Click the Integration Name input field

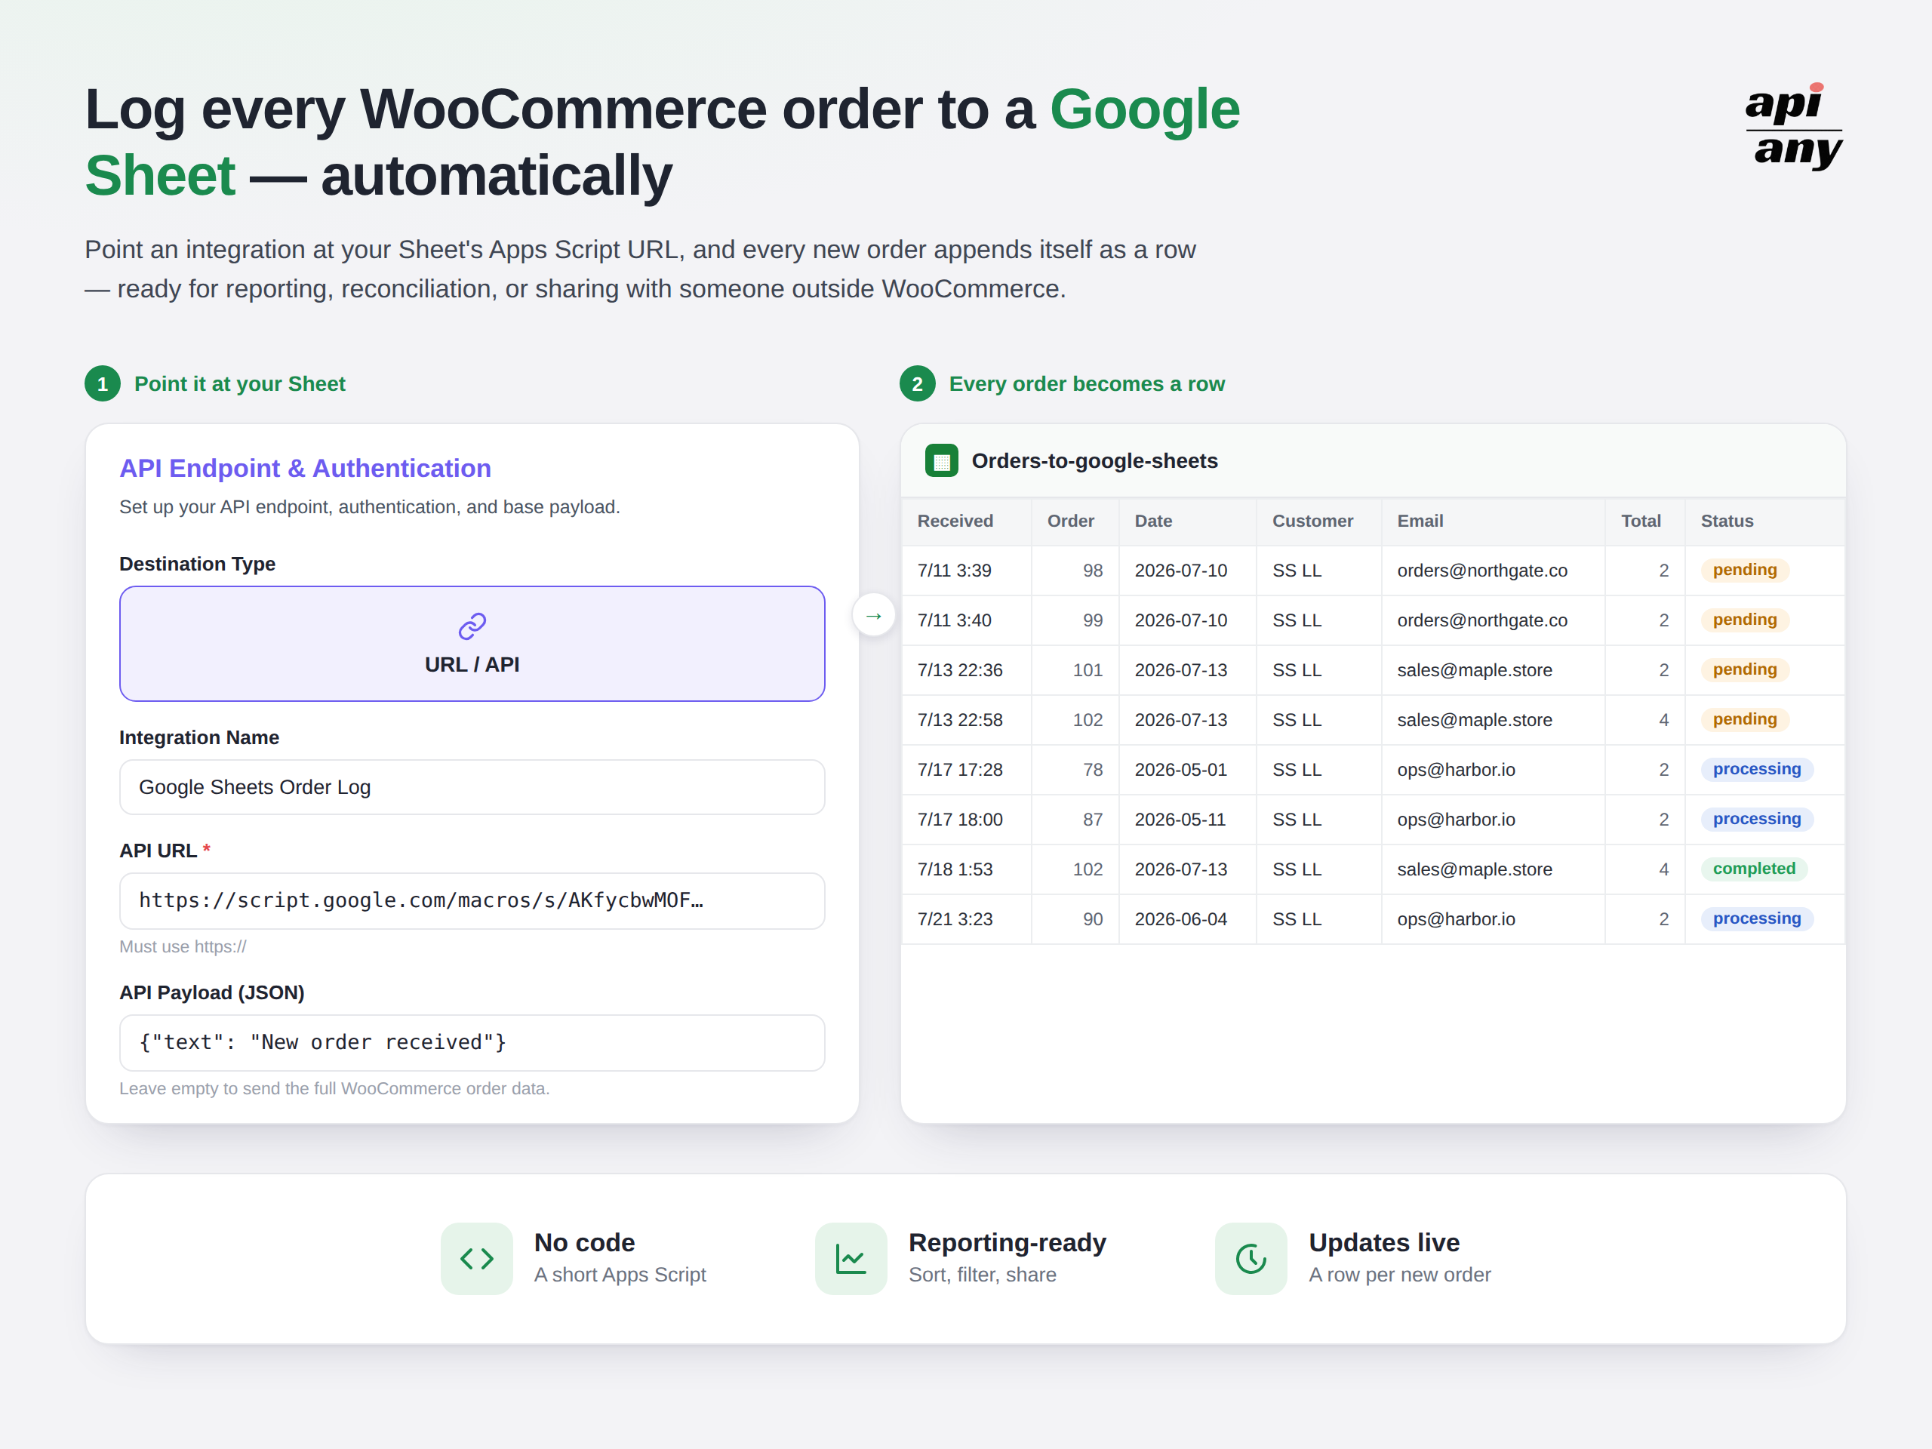click(x=472, y=787)
